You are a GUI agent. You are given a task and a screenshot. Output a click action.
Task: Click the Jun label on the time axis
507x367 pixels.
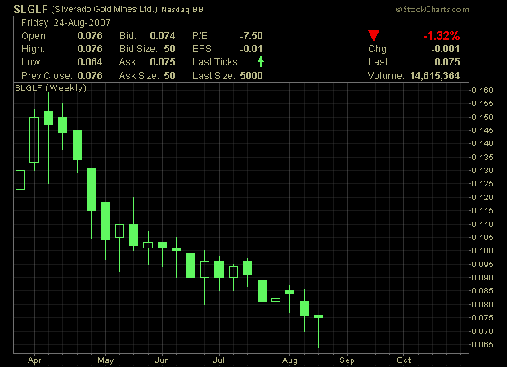162,360
